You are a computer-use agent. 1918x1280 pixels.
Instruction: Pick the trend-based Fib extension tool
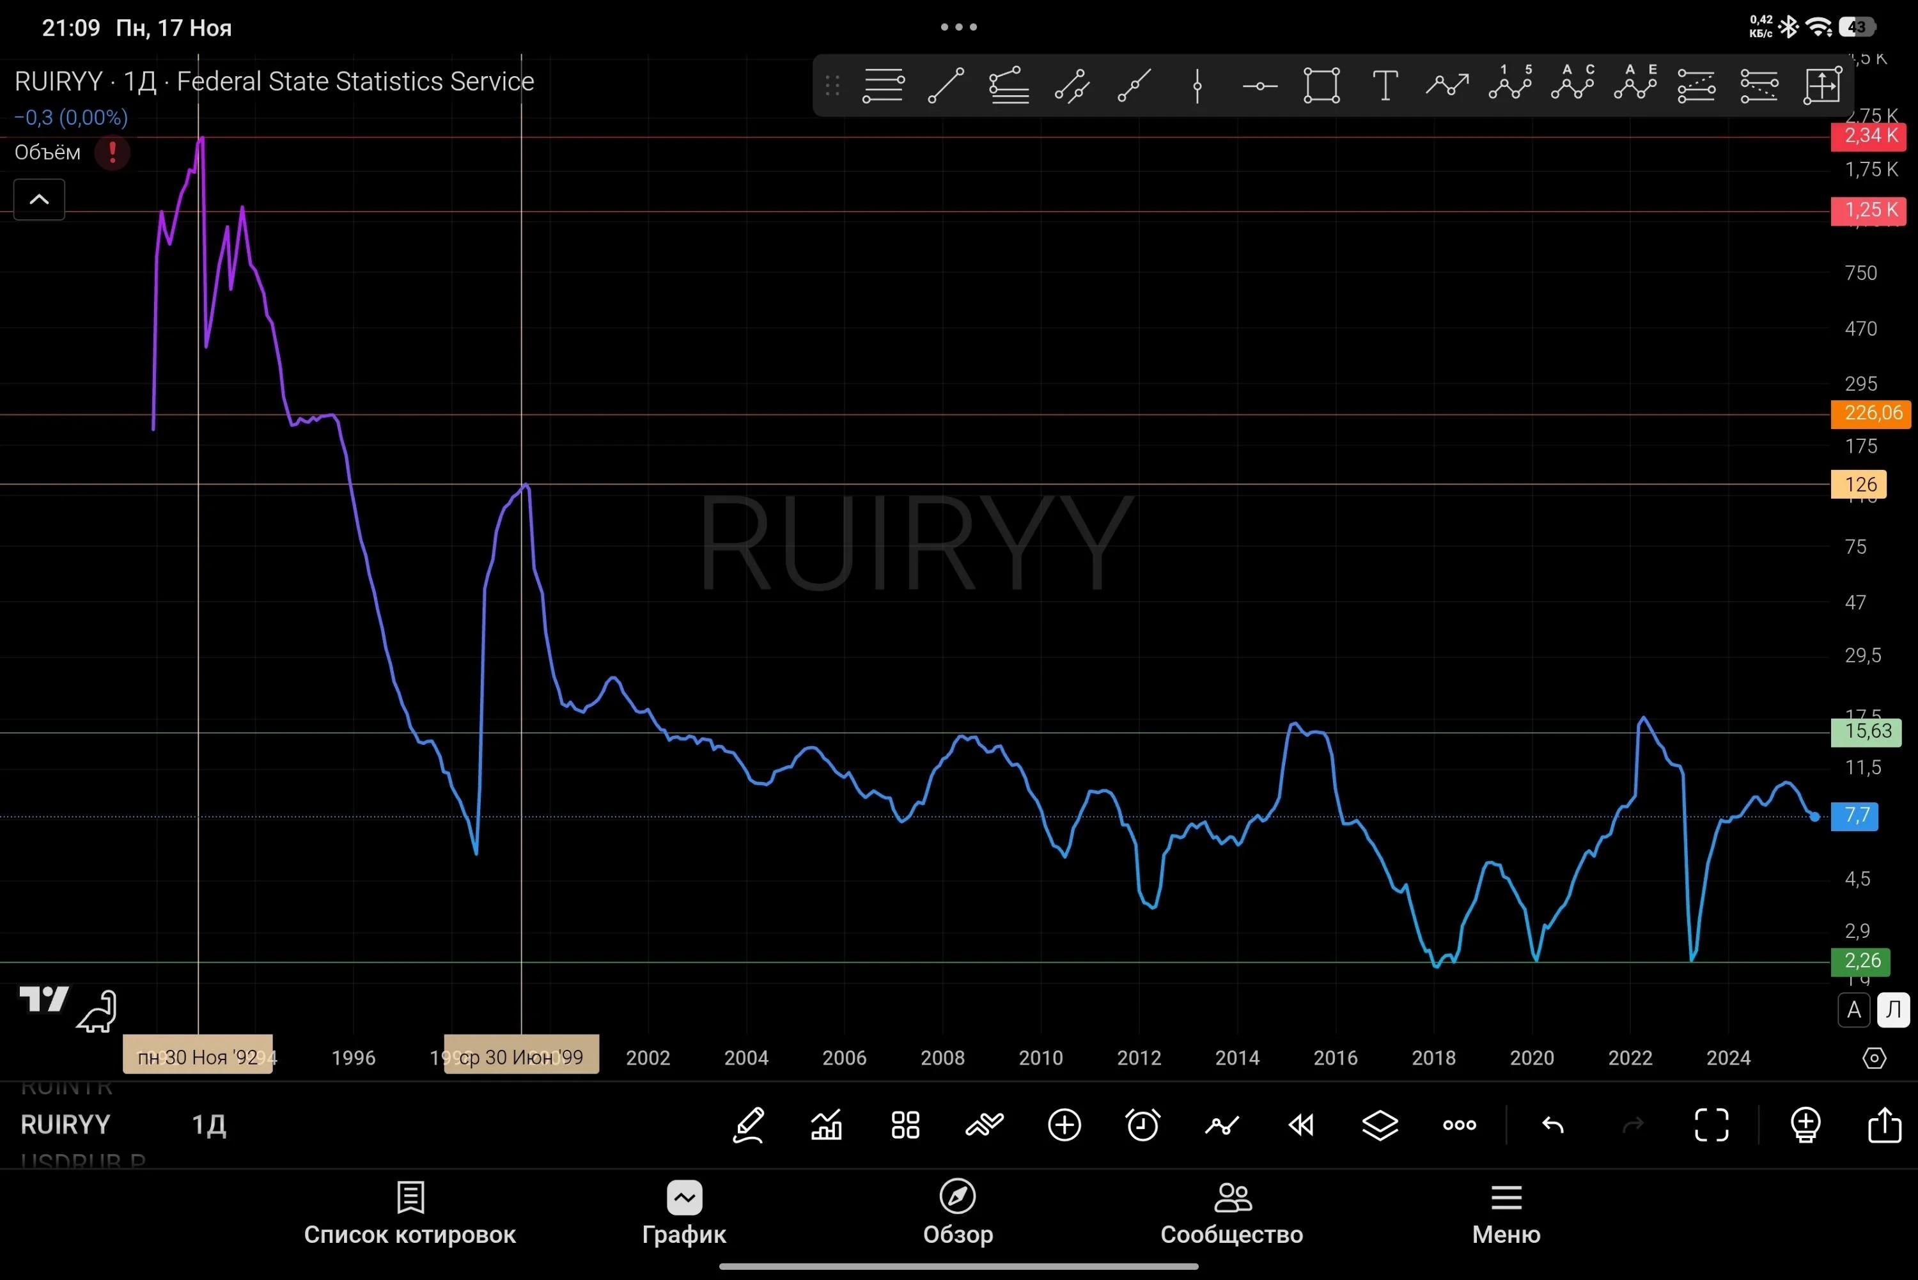[1009, 85]
